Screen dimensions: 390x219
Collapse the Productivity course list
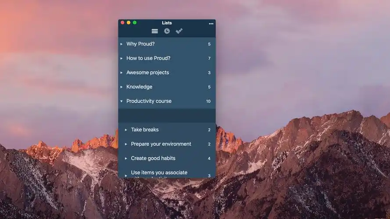[x=122, y=101]
